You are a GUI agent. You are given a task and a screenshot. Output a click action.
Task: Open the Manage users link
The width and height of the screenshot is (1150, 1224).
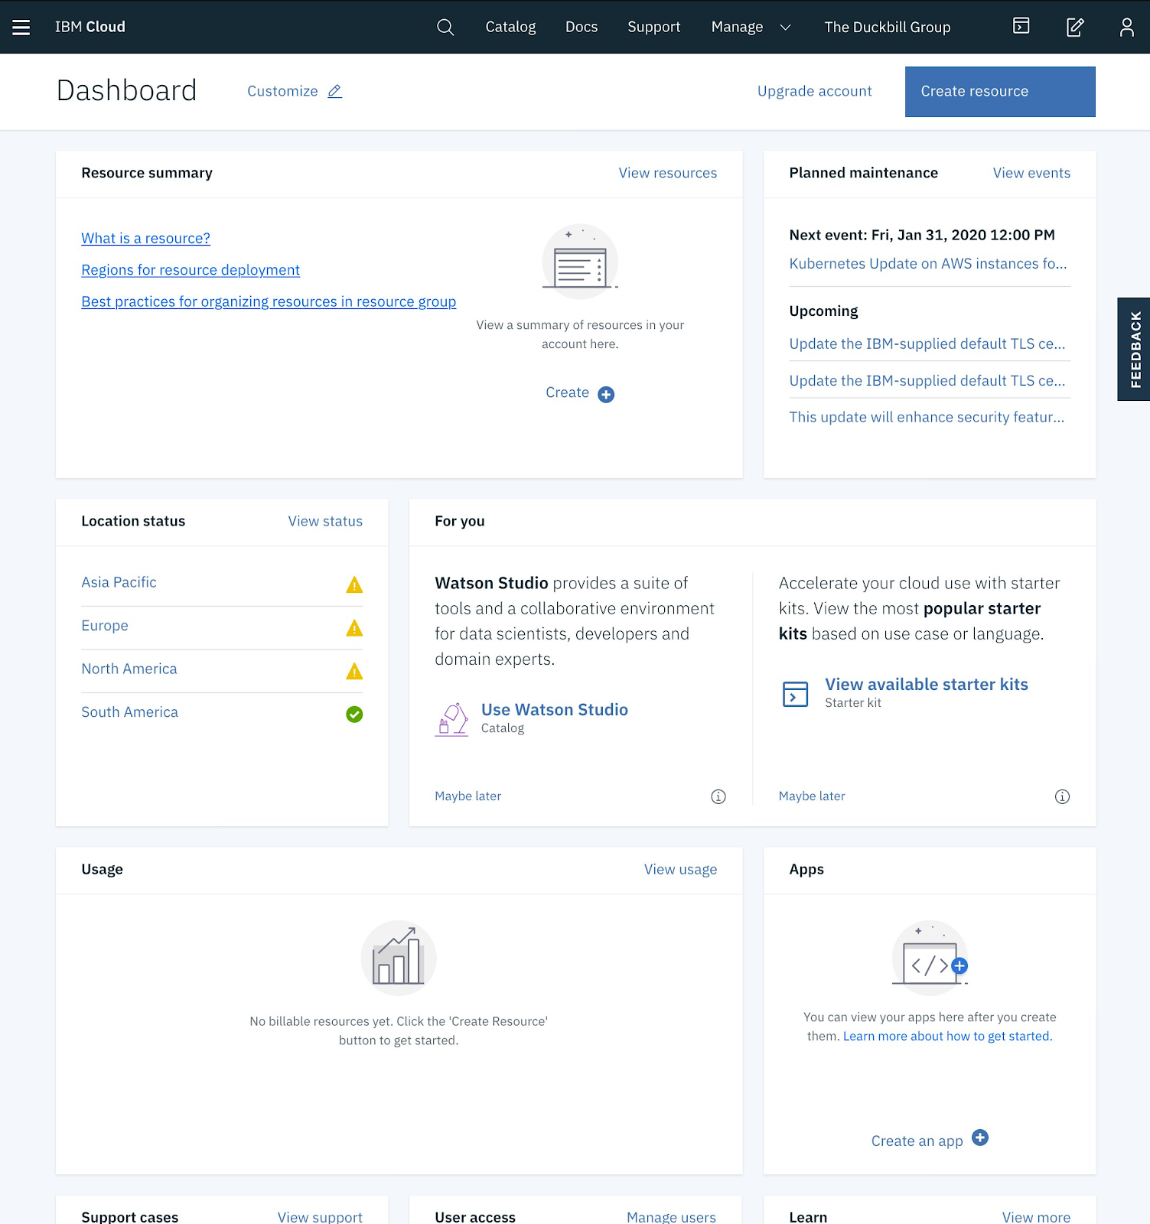coord(671,1216)
